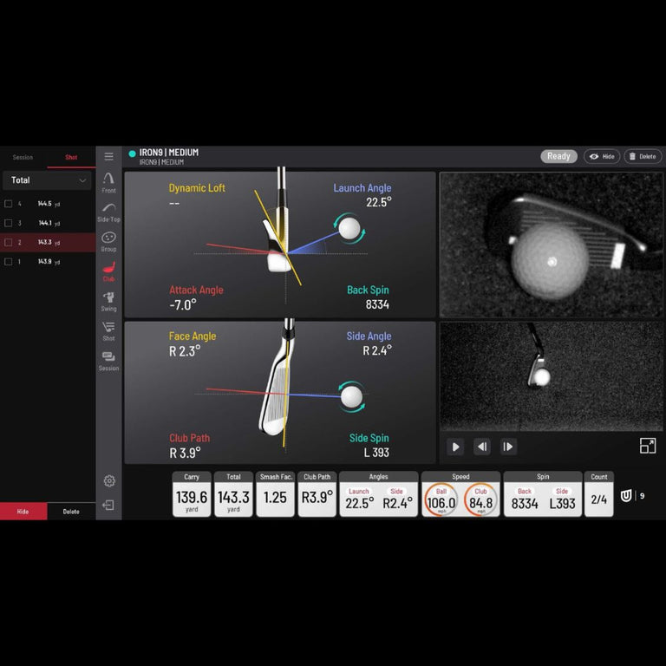
Task: Click the Attack Angle -7.0° value
Action: coord(183,305)
